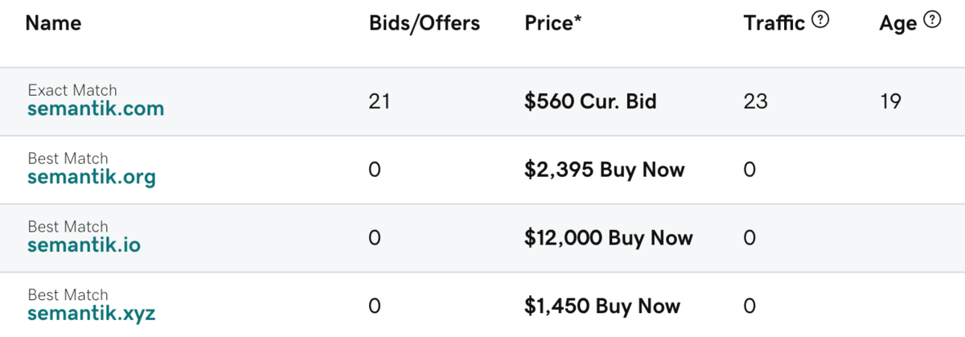The image size is (965, 337).
Task: Click the $1,450 Buy Now price
Action: pos(602,306)
